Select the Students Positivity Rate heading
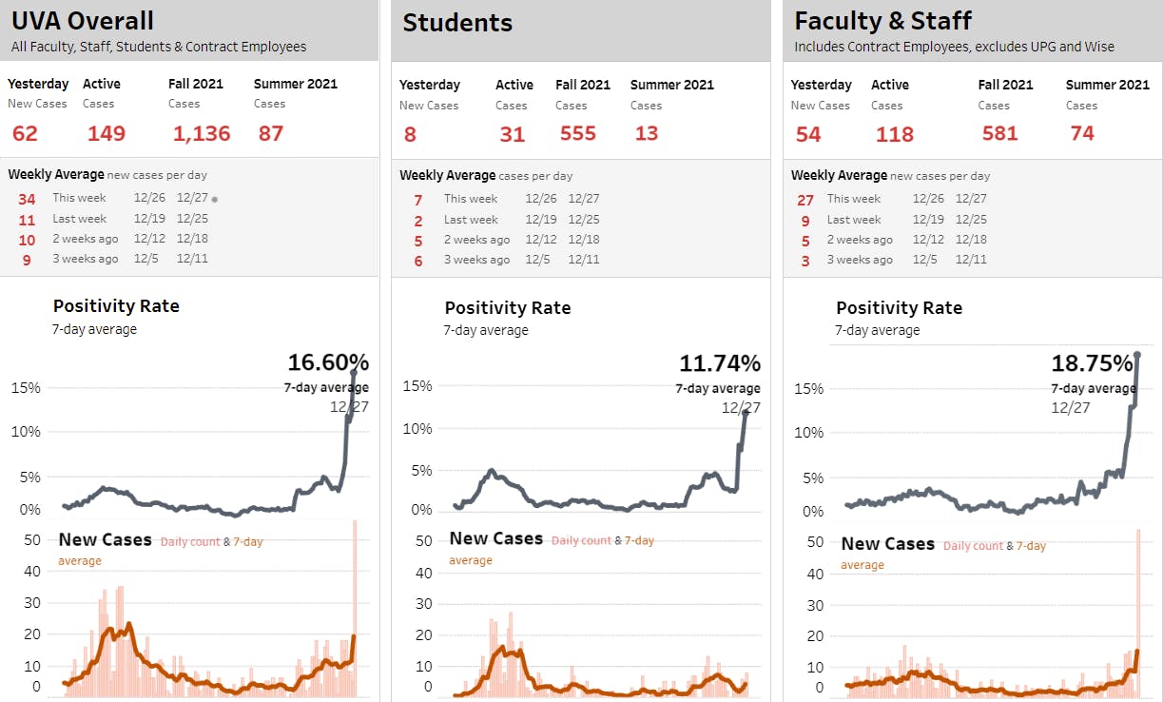Viewport: 1163px width, 702px height. (x=508, y=308)
